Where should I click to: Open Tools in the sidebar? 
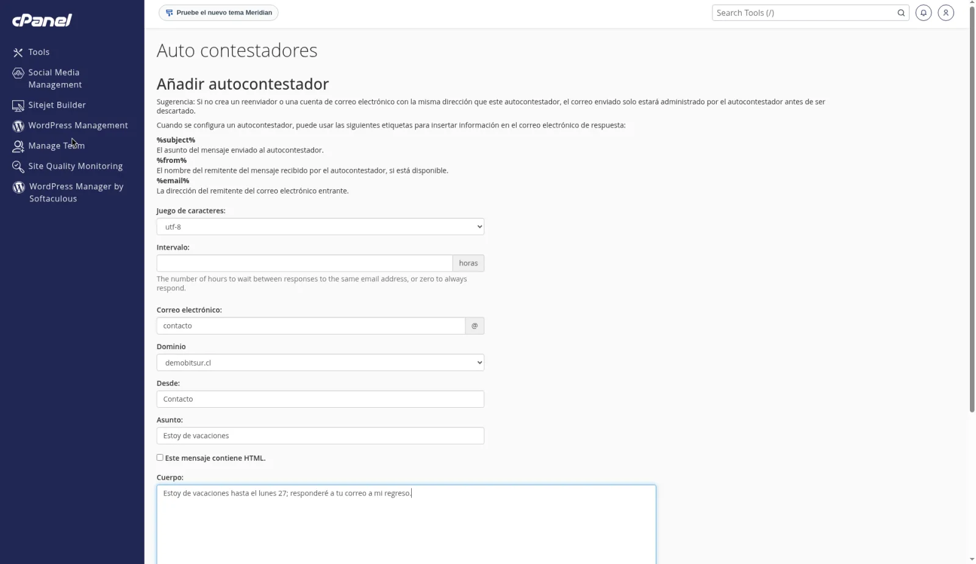tap(39, 52)
